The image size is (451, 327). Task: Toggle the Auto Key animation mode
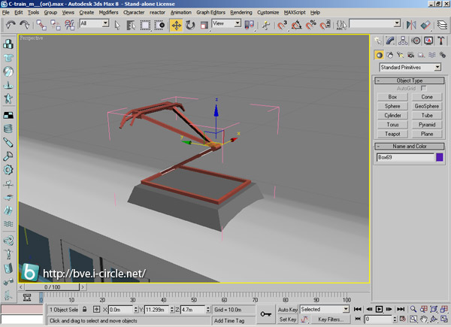(288, 309)
